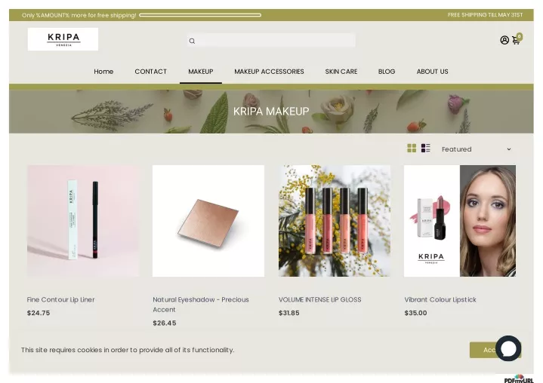Viewport: 543px width, 383px height.
Task: Click Fine Contour Lip Liner title link
Action: 61,300
